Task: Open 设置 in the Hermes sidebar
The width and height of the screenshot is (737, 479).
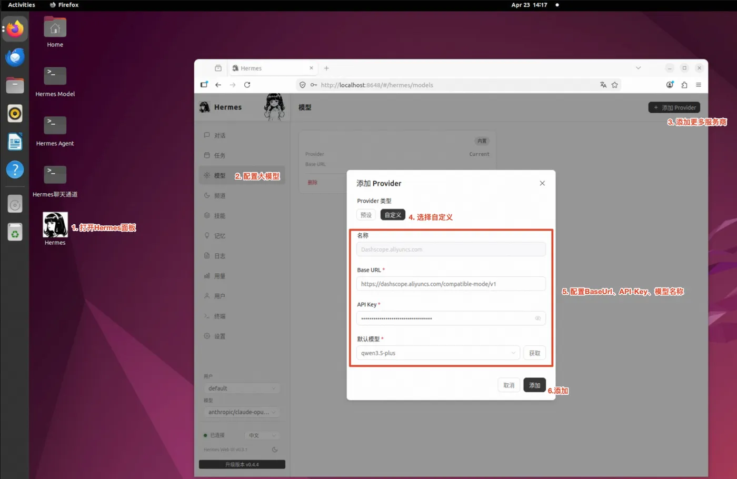Action: coord(242,336)
